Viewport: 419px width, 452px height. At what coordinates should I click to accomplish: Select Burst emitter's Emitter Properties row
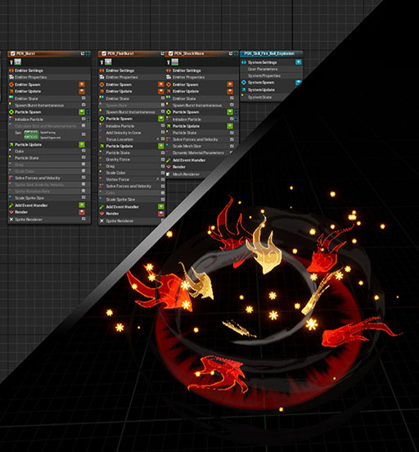49,77
